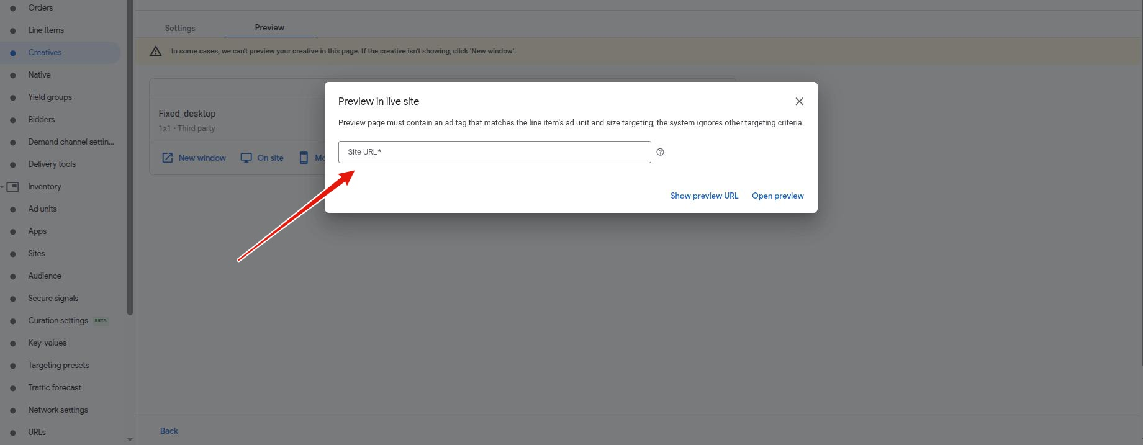Select the Preview tab
Viewport: 1143px width, 445px height.
(269, 28)
